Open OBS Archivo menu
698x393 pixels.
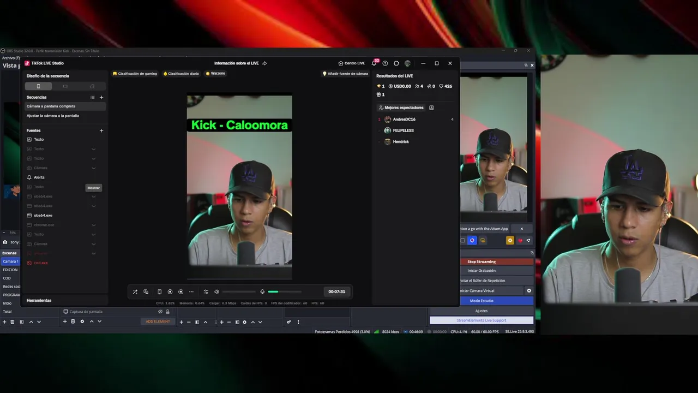click(10, 58)
